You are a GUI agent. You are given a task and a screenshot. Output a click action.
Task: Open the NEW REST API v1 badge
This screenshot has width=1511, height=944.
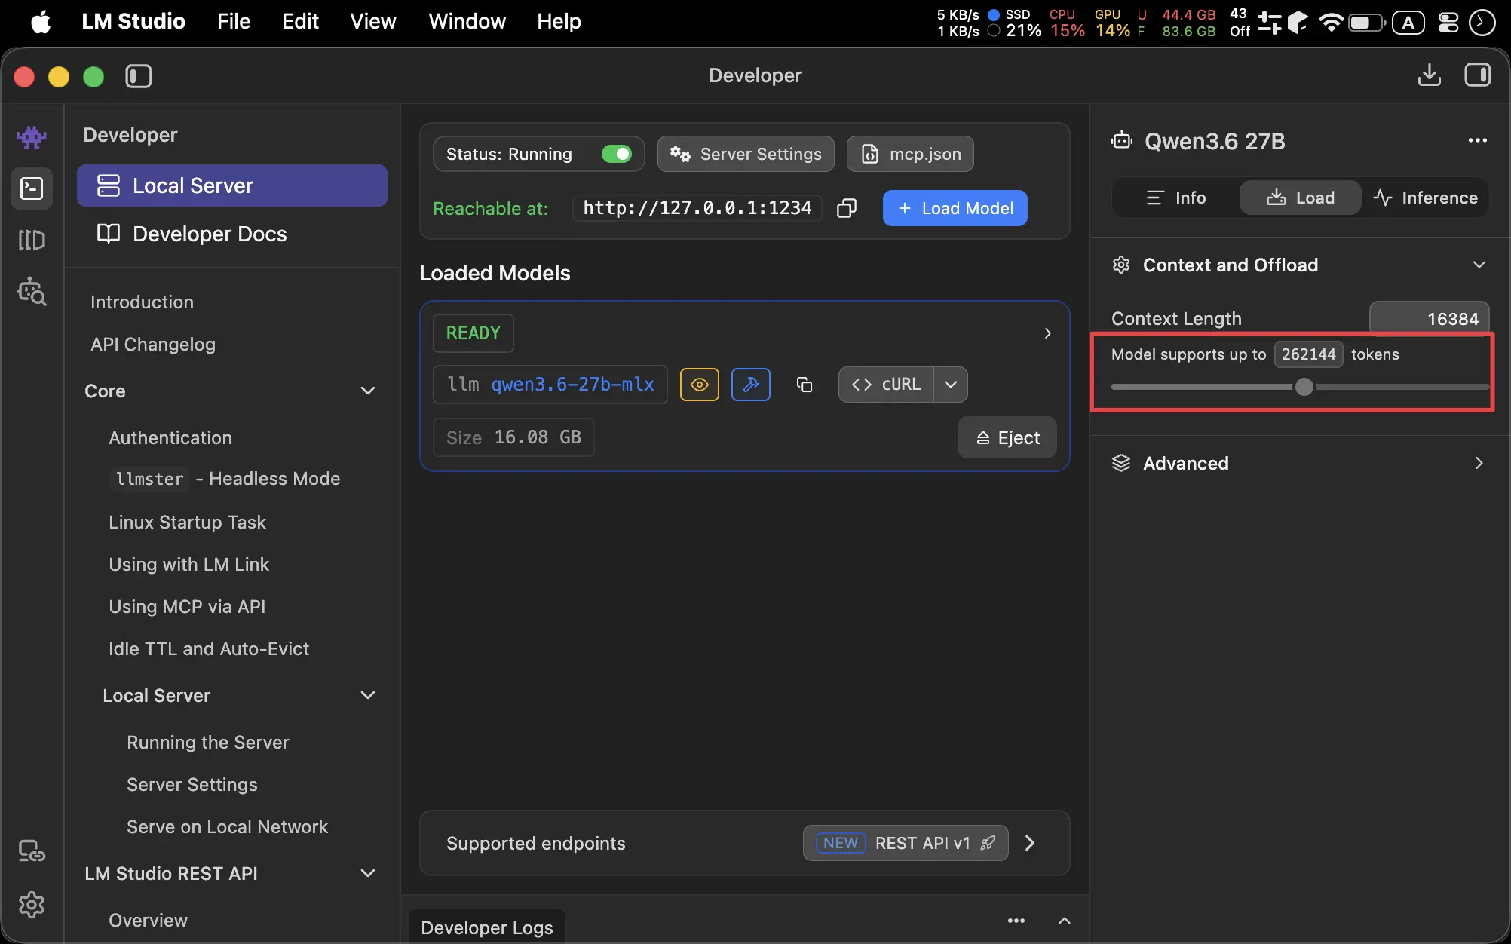[x=906, y=843]
